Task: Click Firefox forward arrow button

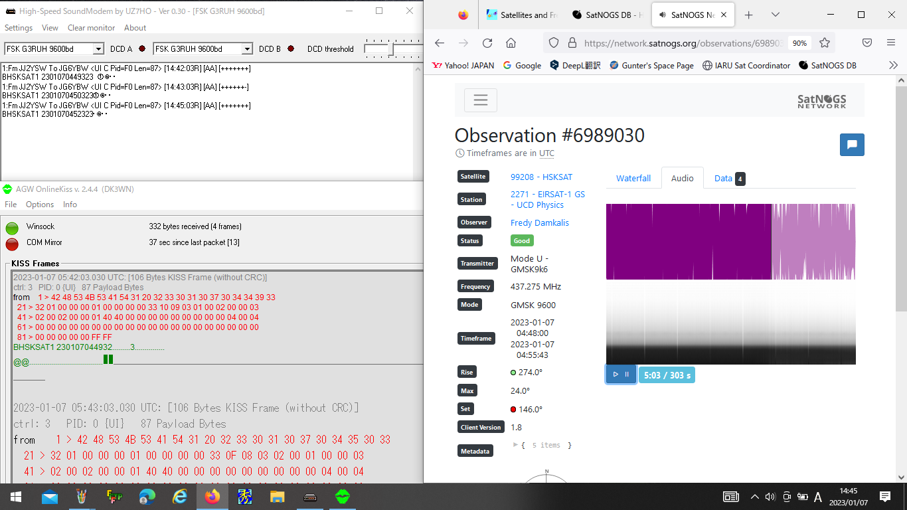Action: (463, 42)
